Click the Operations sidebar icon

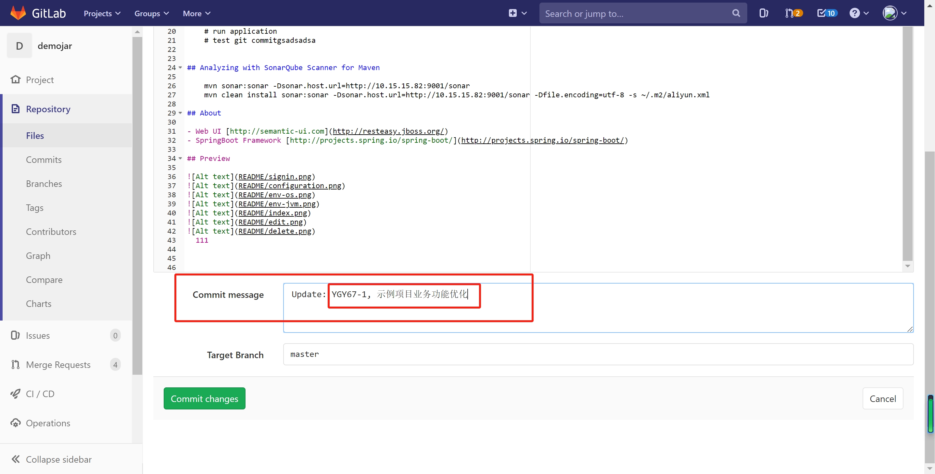point(16,423)
